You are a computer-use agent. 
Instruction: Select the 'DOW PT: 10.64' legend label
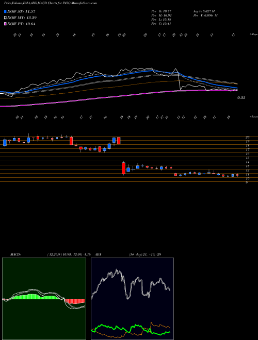click(x=21, y=24)
